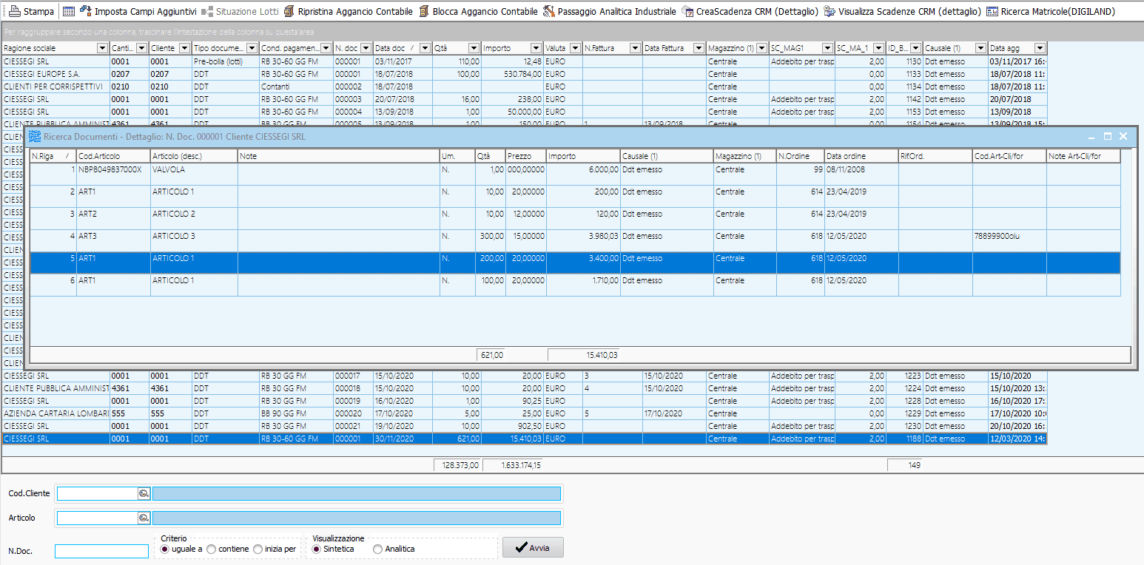The width and height of the screenshot is (1144, 565).
Task: Click the Avvia button
Action: 533,548
